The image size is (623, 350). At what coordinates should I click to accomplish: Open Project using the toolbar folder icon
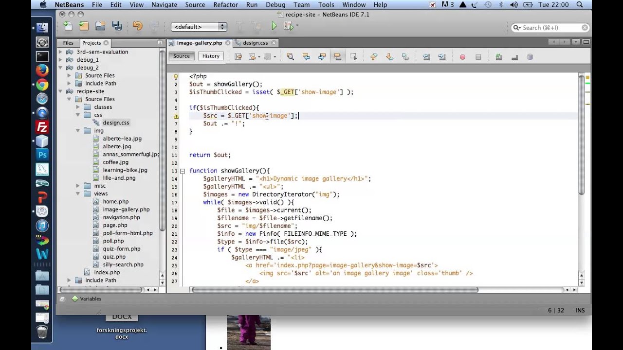(x=100, y=26)
